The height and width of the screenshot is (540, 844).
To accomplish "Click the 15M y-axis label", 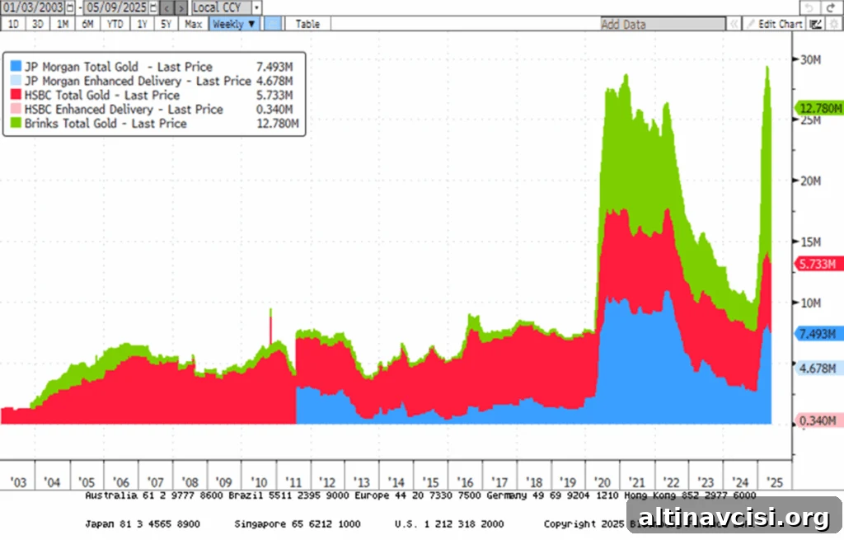I will point(811,242).
